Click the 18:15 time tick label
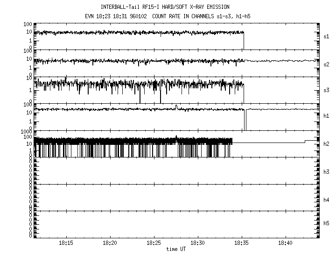Image resolution: width=336 pixels, height=257 pixels. click(x=66, y=243)
